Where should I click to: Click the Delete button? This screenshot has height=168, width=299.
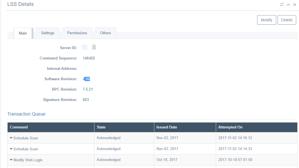point(287,20)
